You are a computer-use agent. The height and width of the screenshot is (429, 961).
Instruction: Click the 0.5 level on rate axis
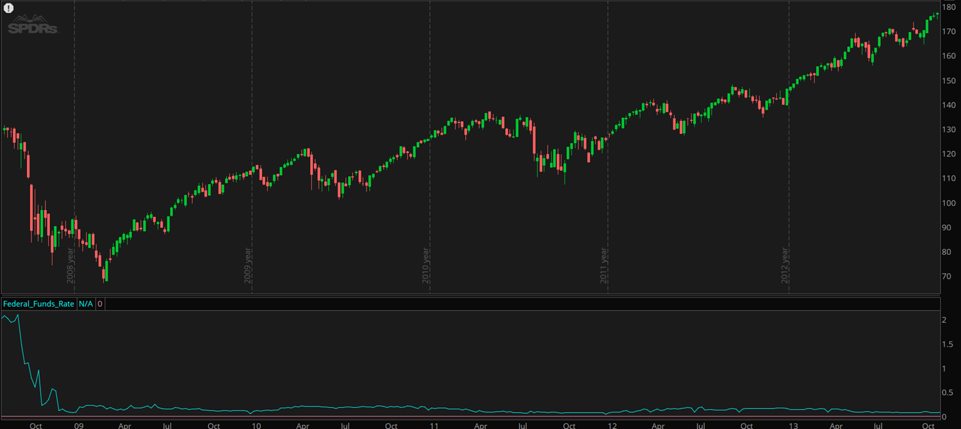click(x=947, y=393)
